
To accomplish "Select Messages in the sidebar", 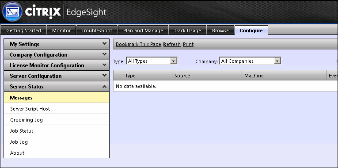I will [57, 98].
